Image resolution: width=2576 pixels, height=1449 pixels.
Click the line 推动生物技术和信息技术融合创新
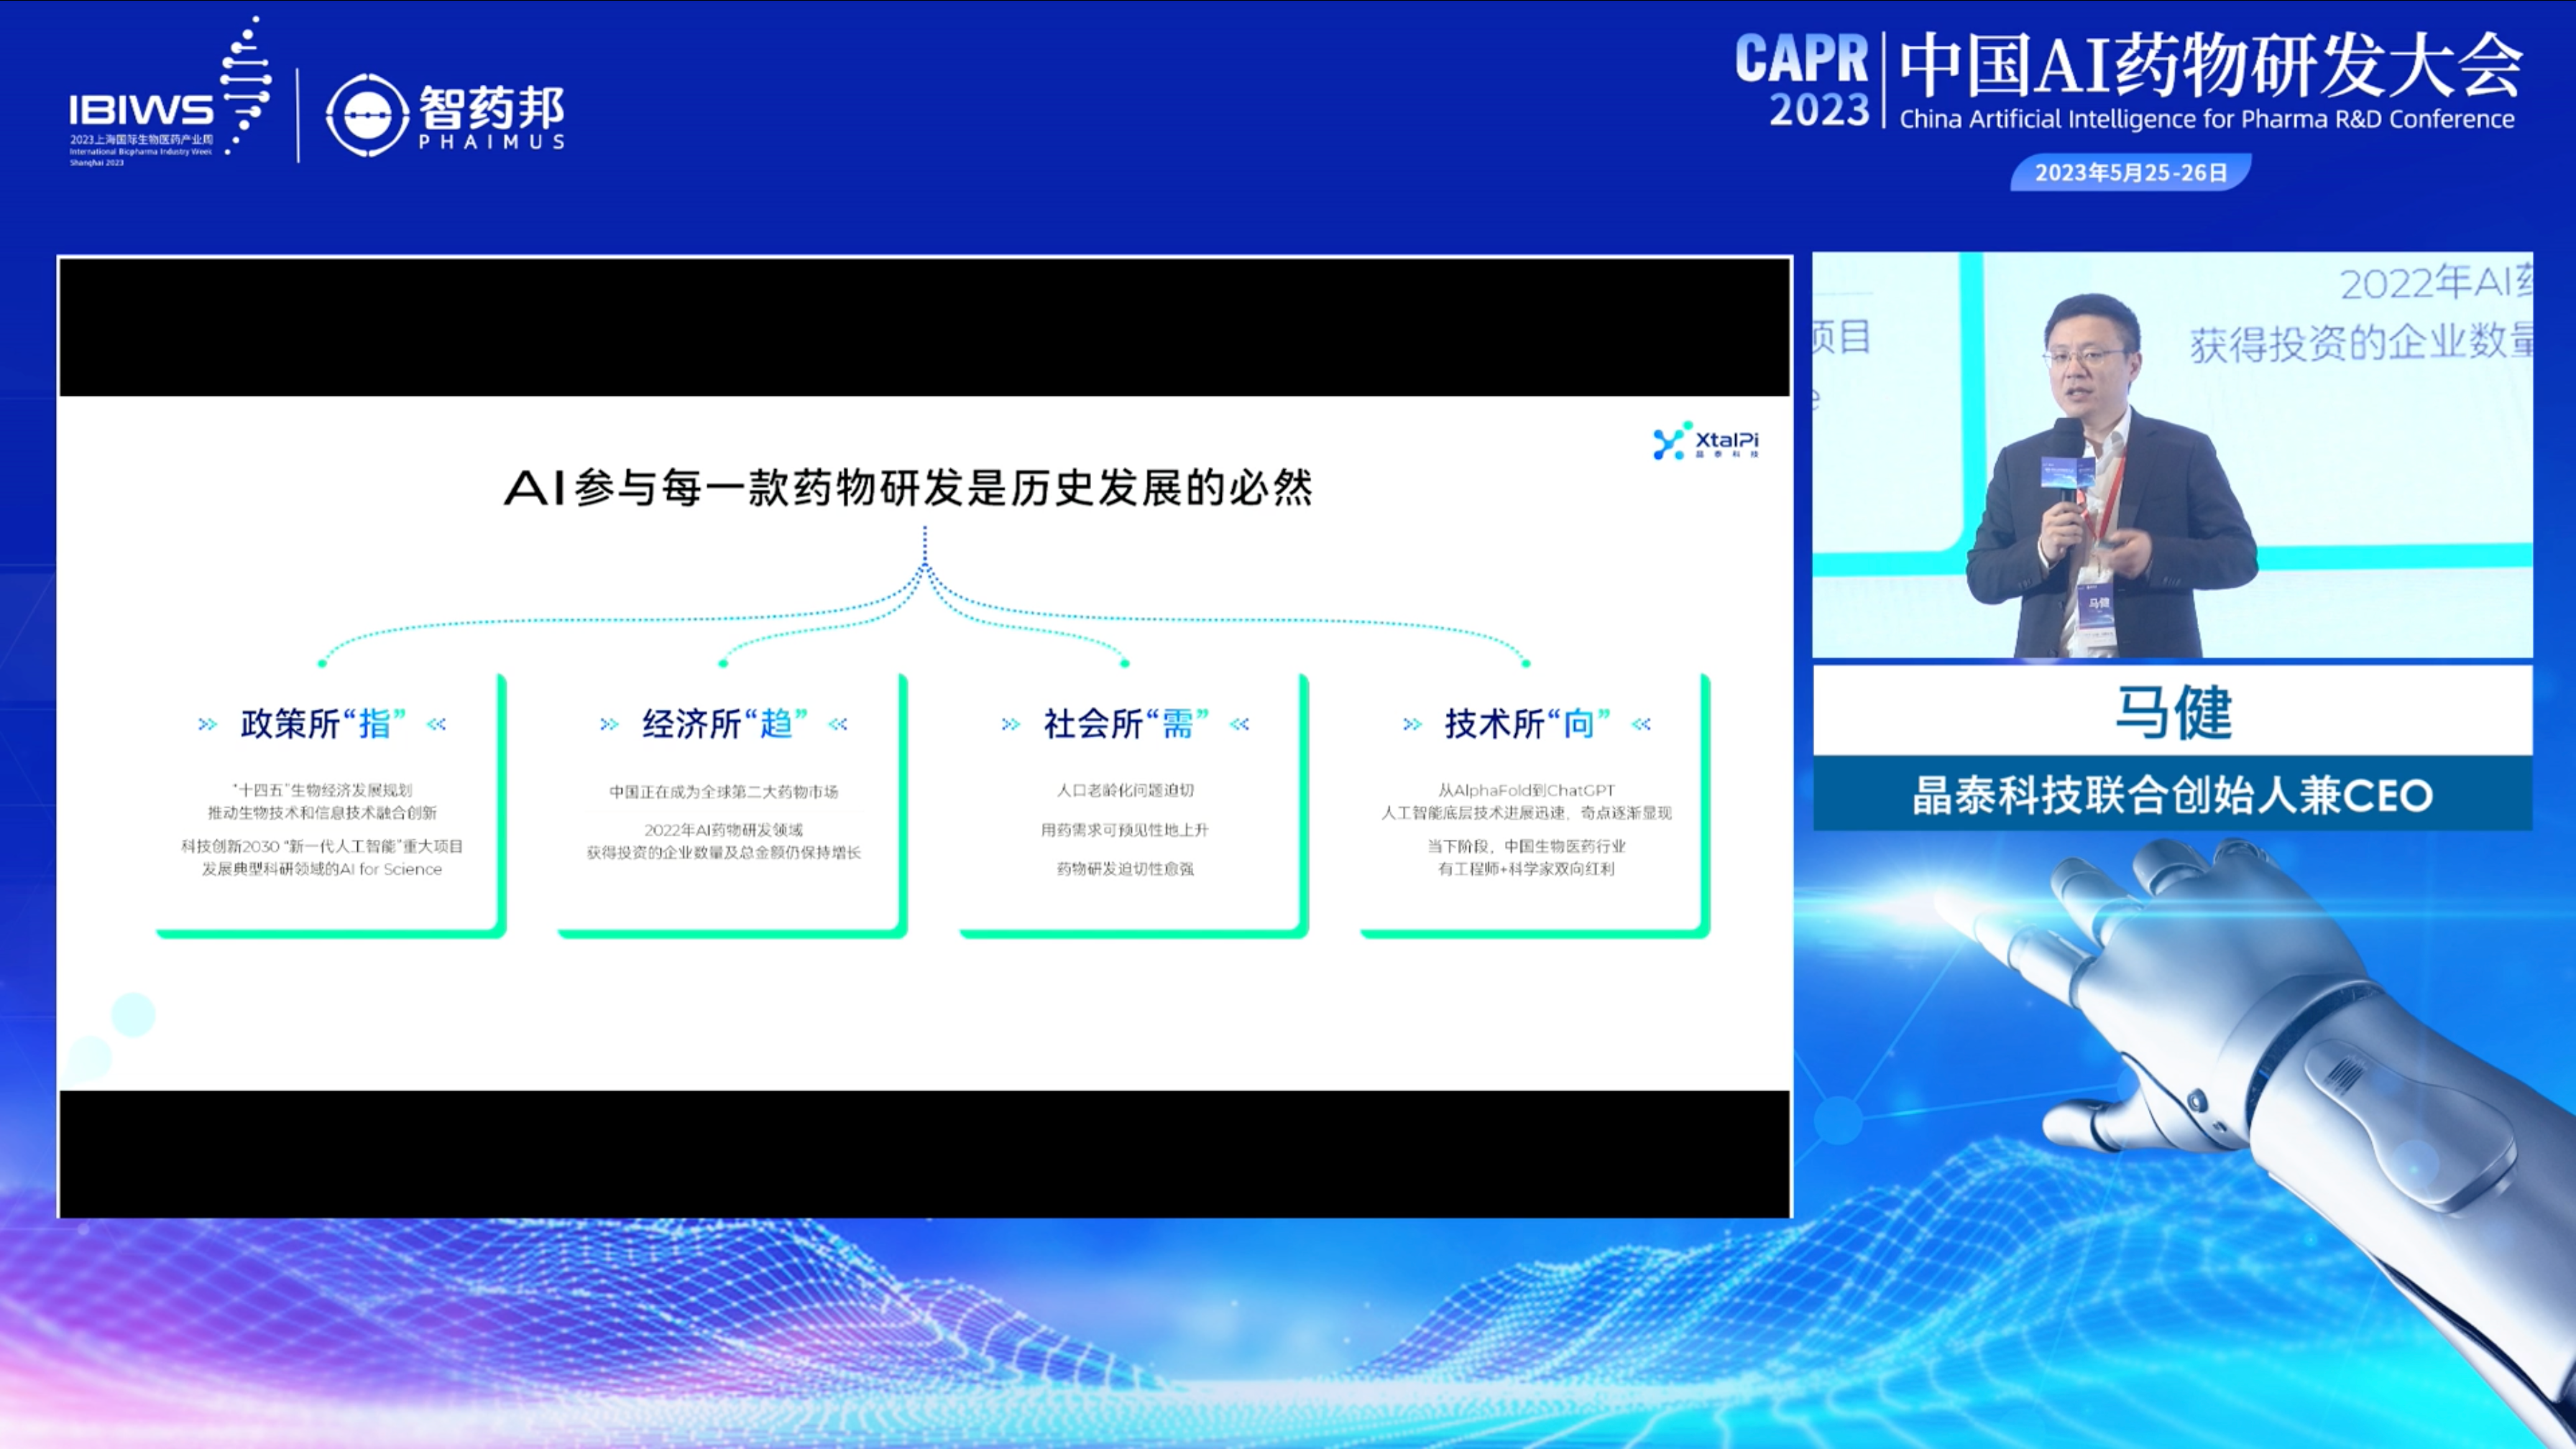(x=322, y=813)
